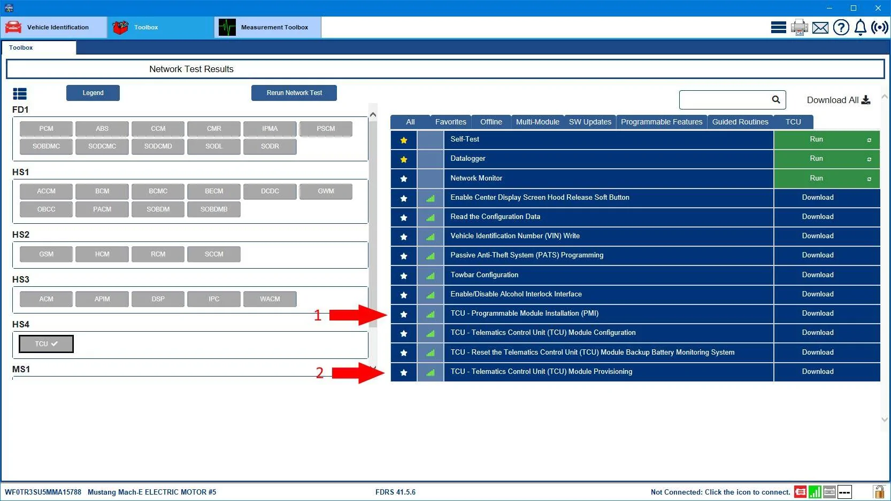Image resolution: width=891 pixels, height=501 pixels.
Task: Select the Multi-Module tab
Action: click(x=537, y=122)
